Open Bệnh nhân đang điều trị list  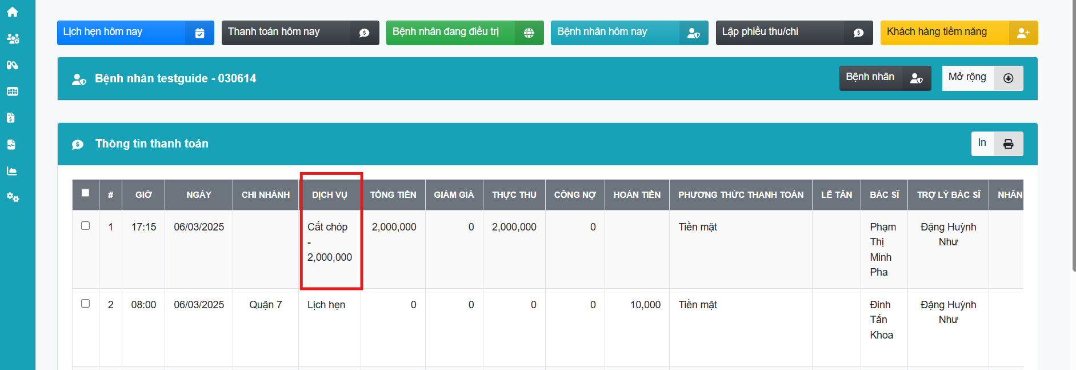(464, 33)
